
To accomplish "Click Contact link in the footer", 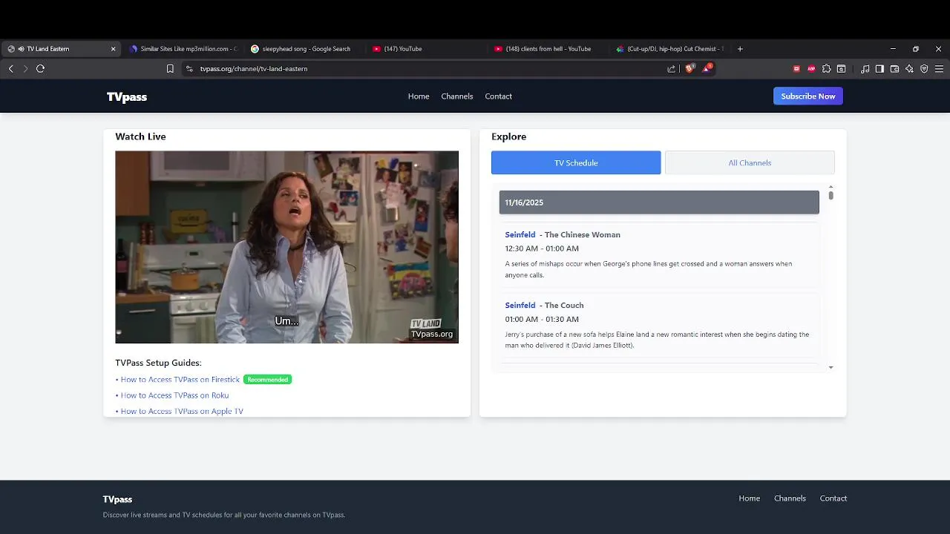I will click(x=833, y=498).
